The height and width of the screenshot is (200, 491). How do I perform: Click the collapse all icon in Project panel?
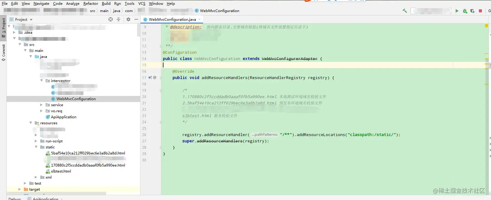pyautogui.click(x=119, y=19)
